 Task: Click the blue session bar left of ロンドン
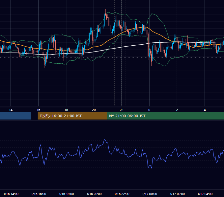pos(15,116)
